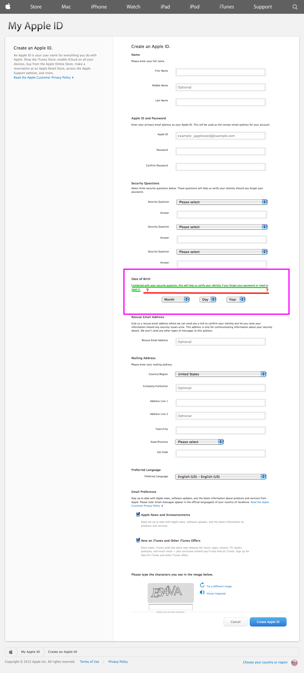Open the Store menu item
Screen dimensions: 304x673
pyautogui.click(x=36, y=7)
